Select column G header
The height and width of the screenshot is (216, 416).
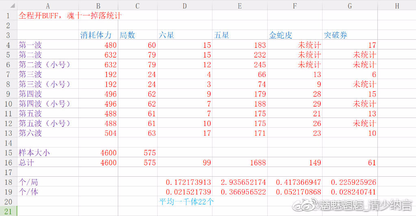350,6
